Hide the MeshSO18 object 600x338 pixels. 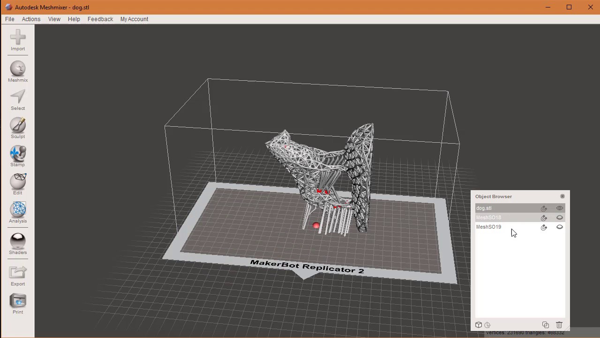pyautogui.click(x=560, y=217)
